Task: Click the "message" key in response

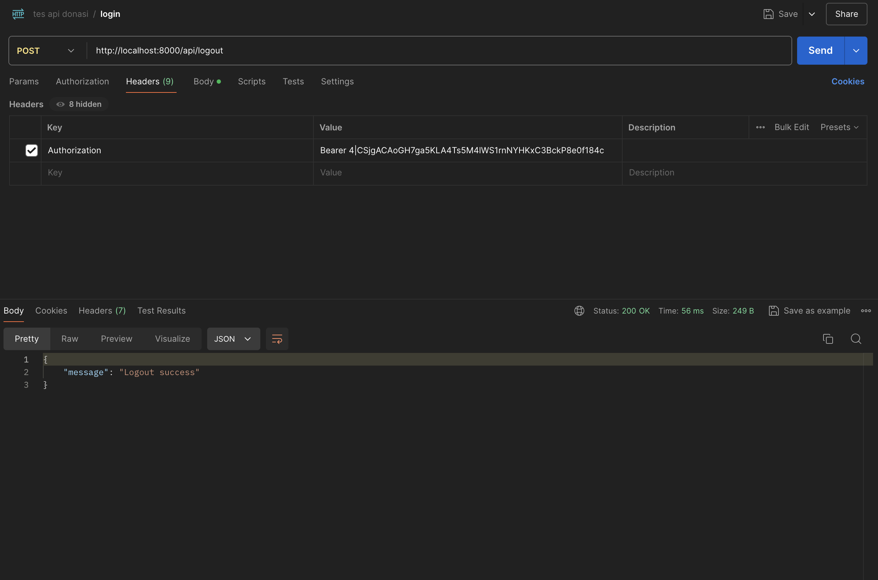Action: pos(86,372)
